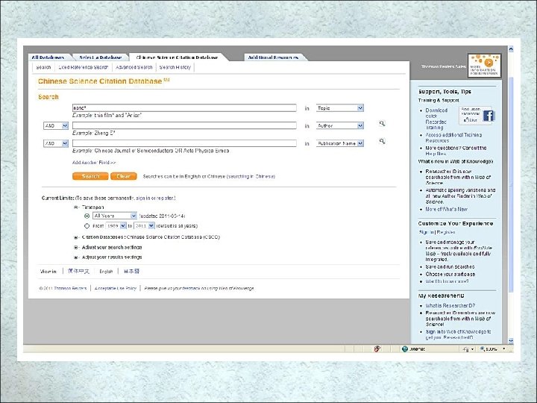537x403 pixels.
Task: Select the Search sub-tab
Action: 43,67
